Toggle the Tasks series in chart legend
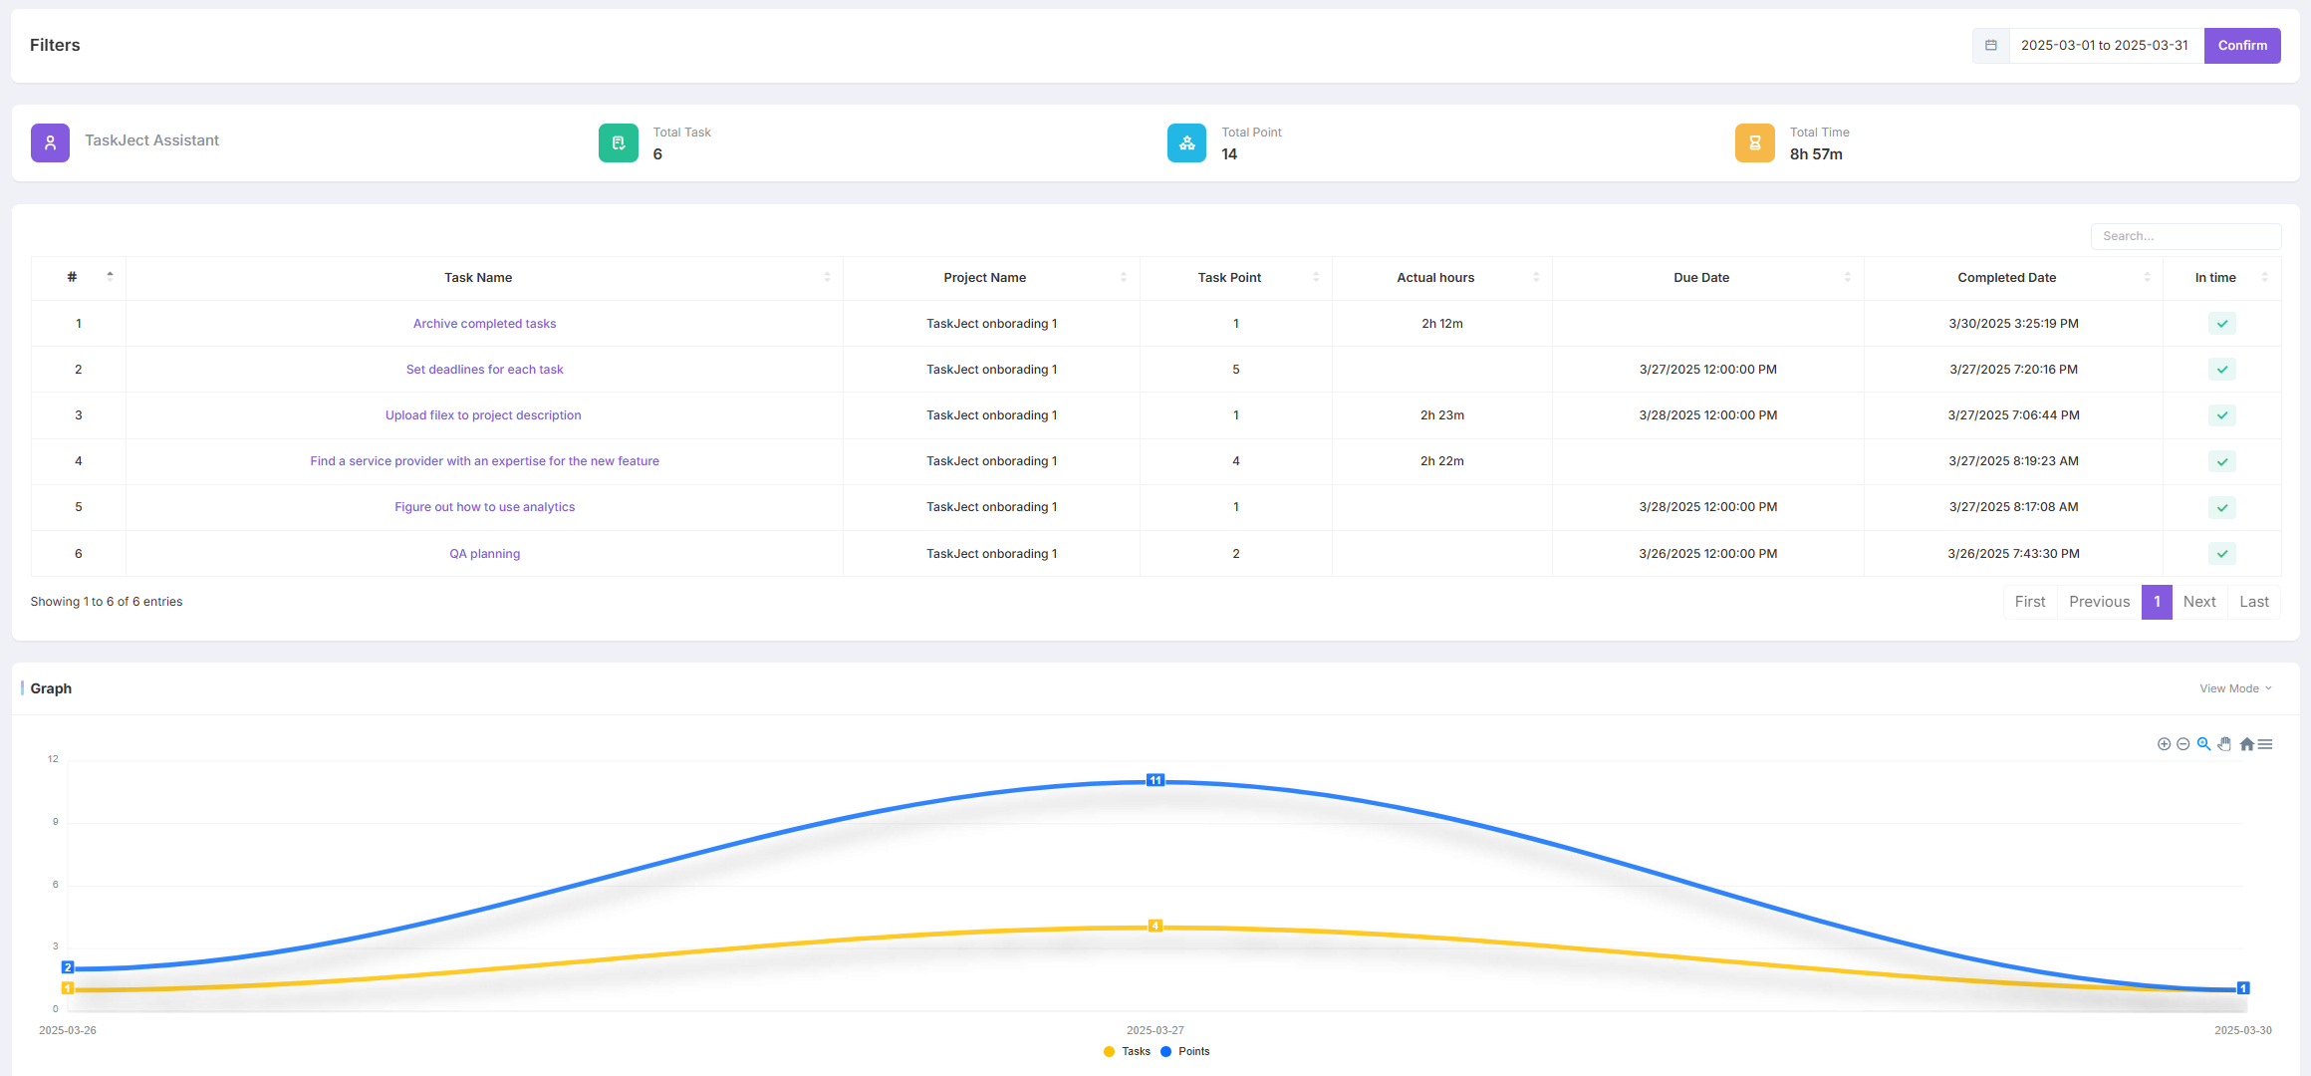The image size is (2311, 1076). [x=1128, y=1051]
